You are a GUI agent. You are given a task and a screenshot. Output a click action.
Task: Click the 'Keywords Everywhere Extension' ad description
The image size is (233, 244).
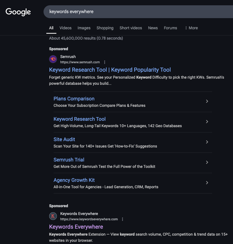tap(138, 237)
